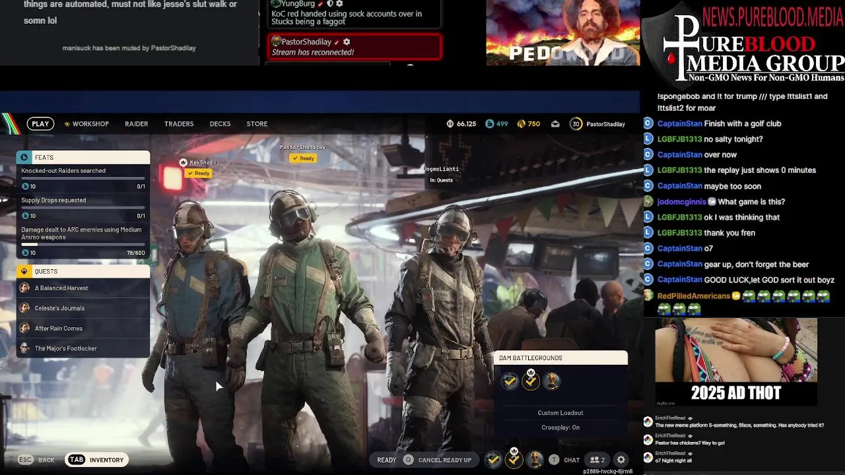Select the IngweLianti player name tag

point(442,169)
